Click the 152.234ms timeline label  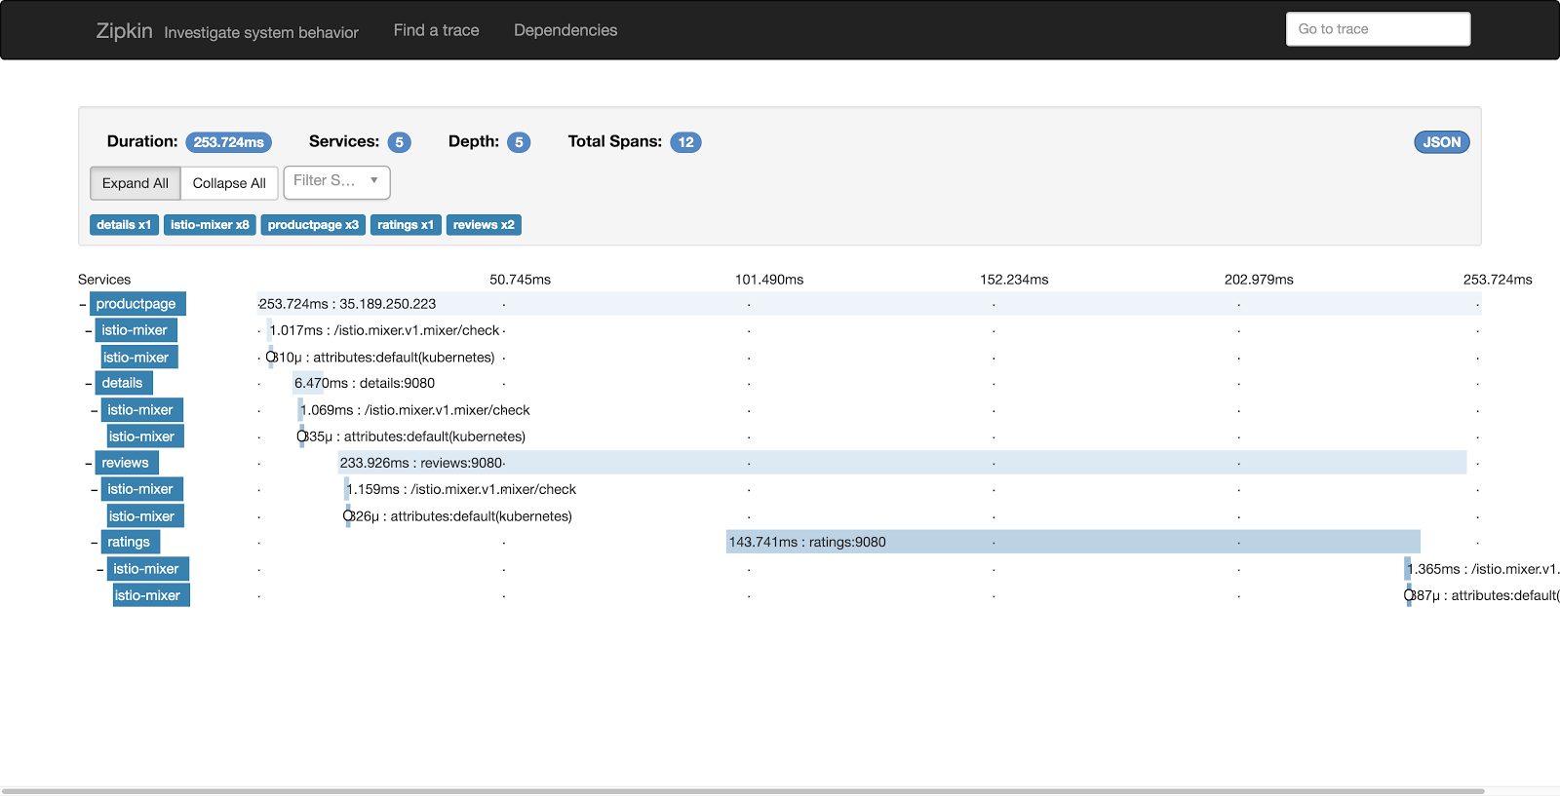click(x=1014, y=280)
